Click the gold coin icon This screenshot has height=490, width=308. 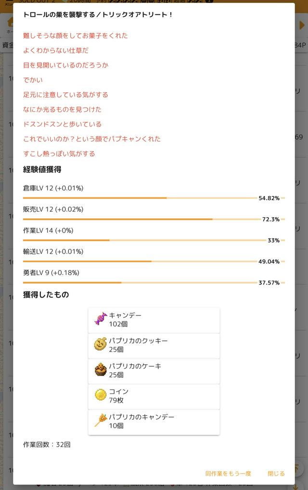(101, 395)
